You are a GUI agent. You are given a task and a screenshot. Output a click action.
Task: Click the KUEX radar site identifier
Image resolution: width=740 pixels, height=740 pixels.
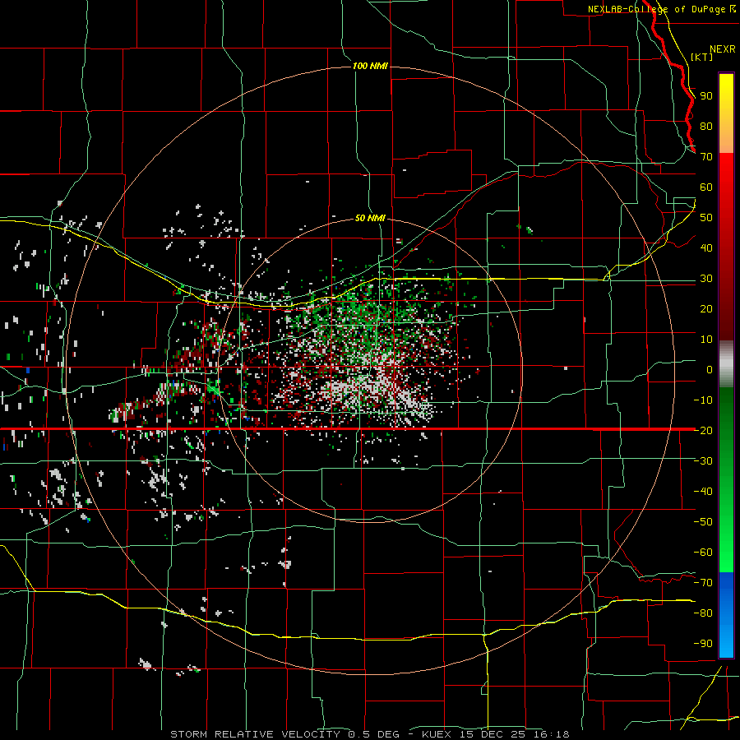coord(437,734)
